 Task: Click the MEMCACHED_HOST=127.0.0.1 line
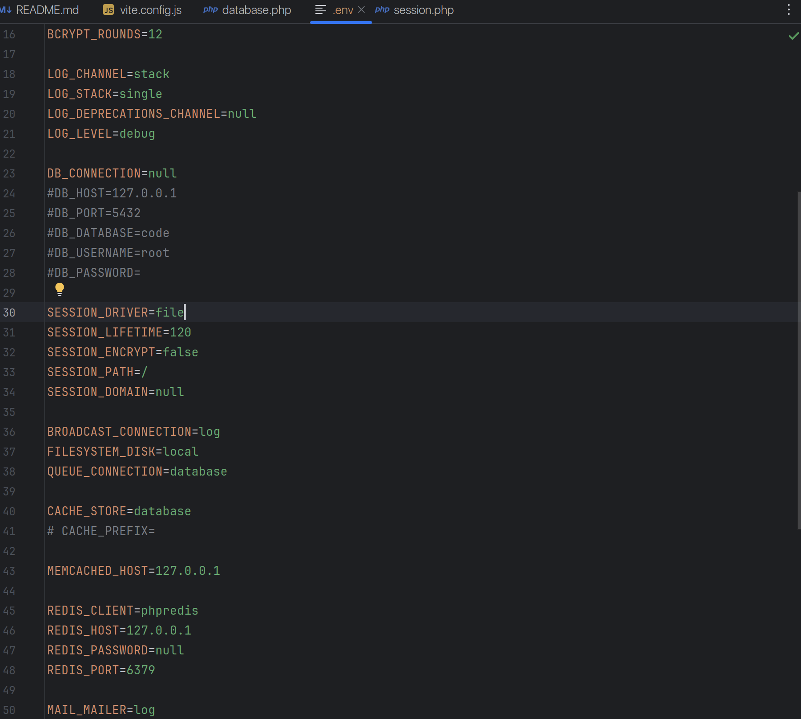pyautogui.click(x=134, y=571)
